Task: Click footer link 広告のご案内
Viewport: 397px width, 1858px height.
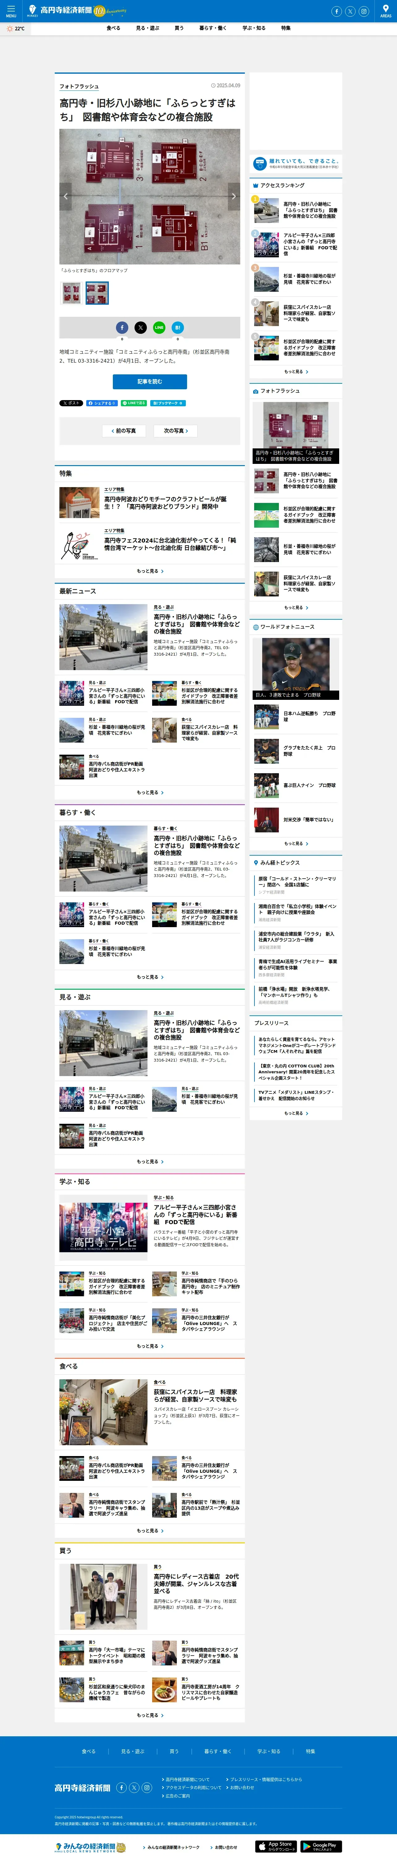Action: coord(177,1796)
